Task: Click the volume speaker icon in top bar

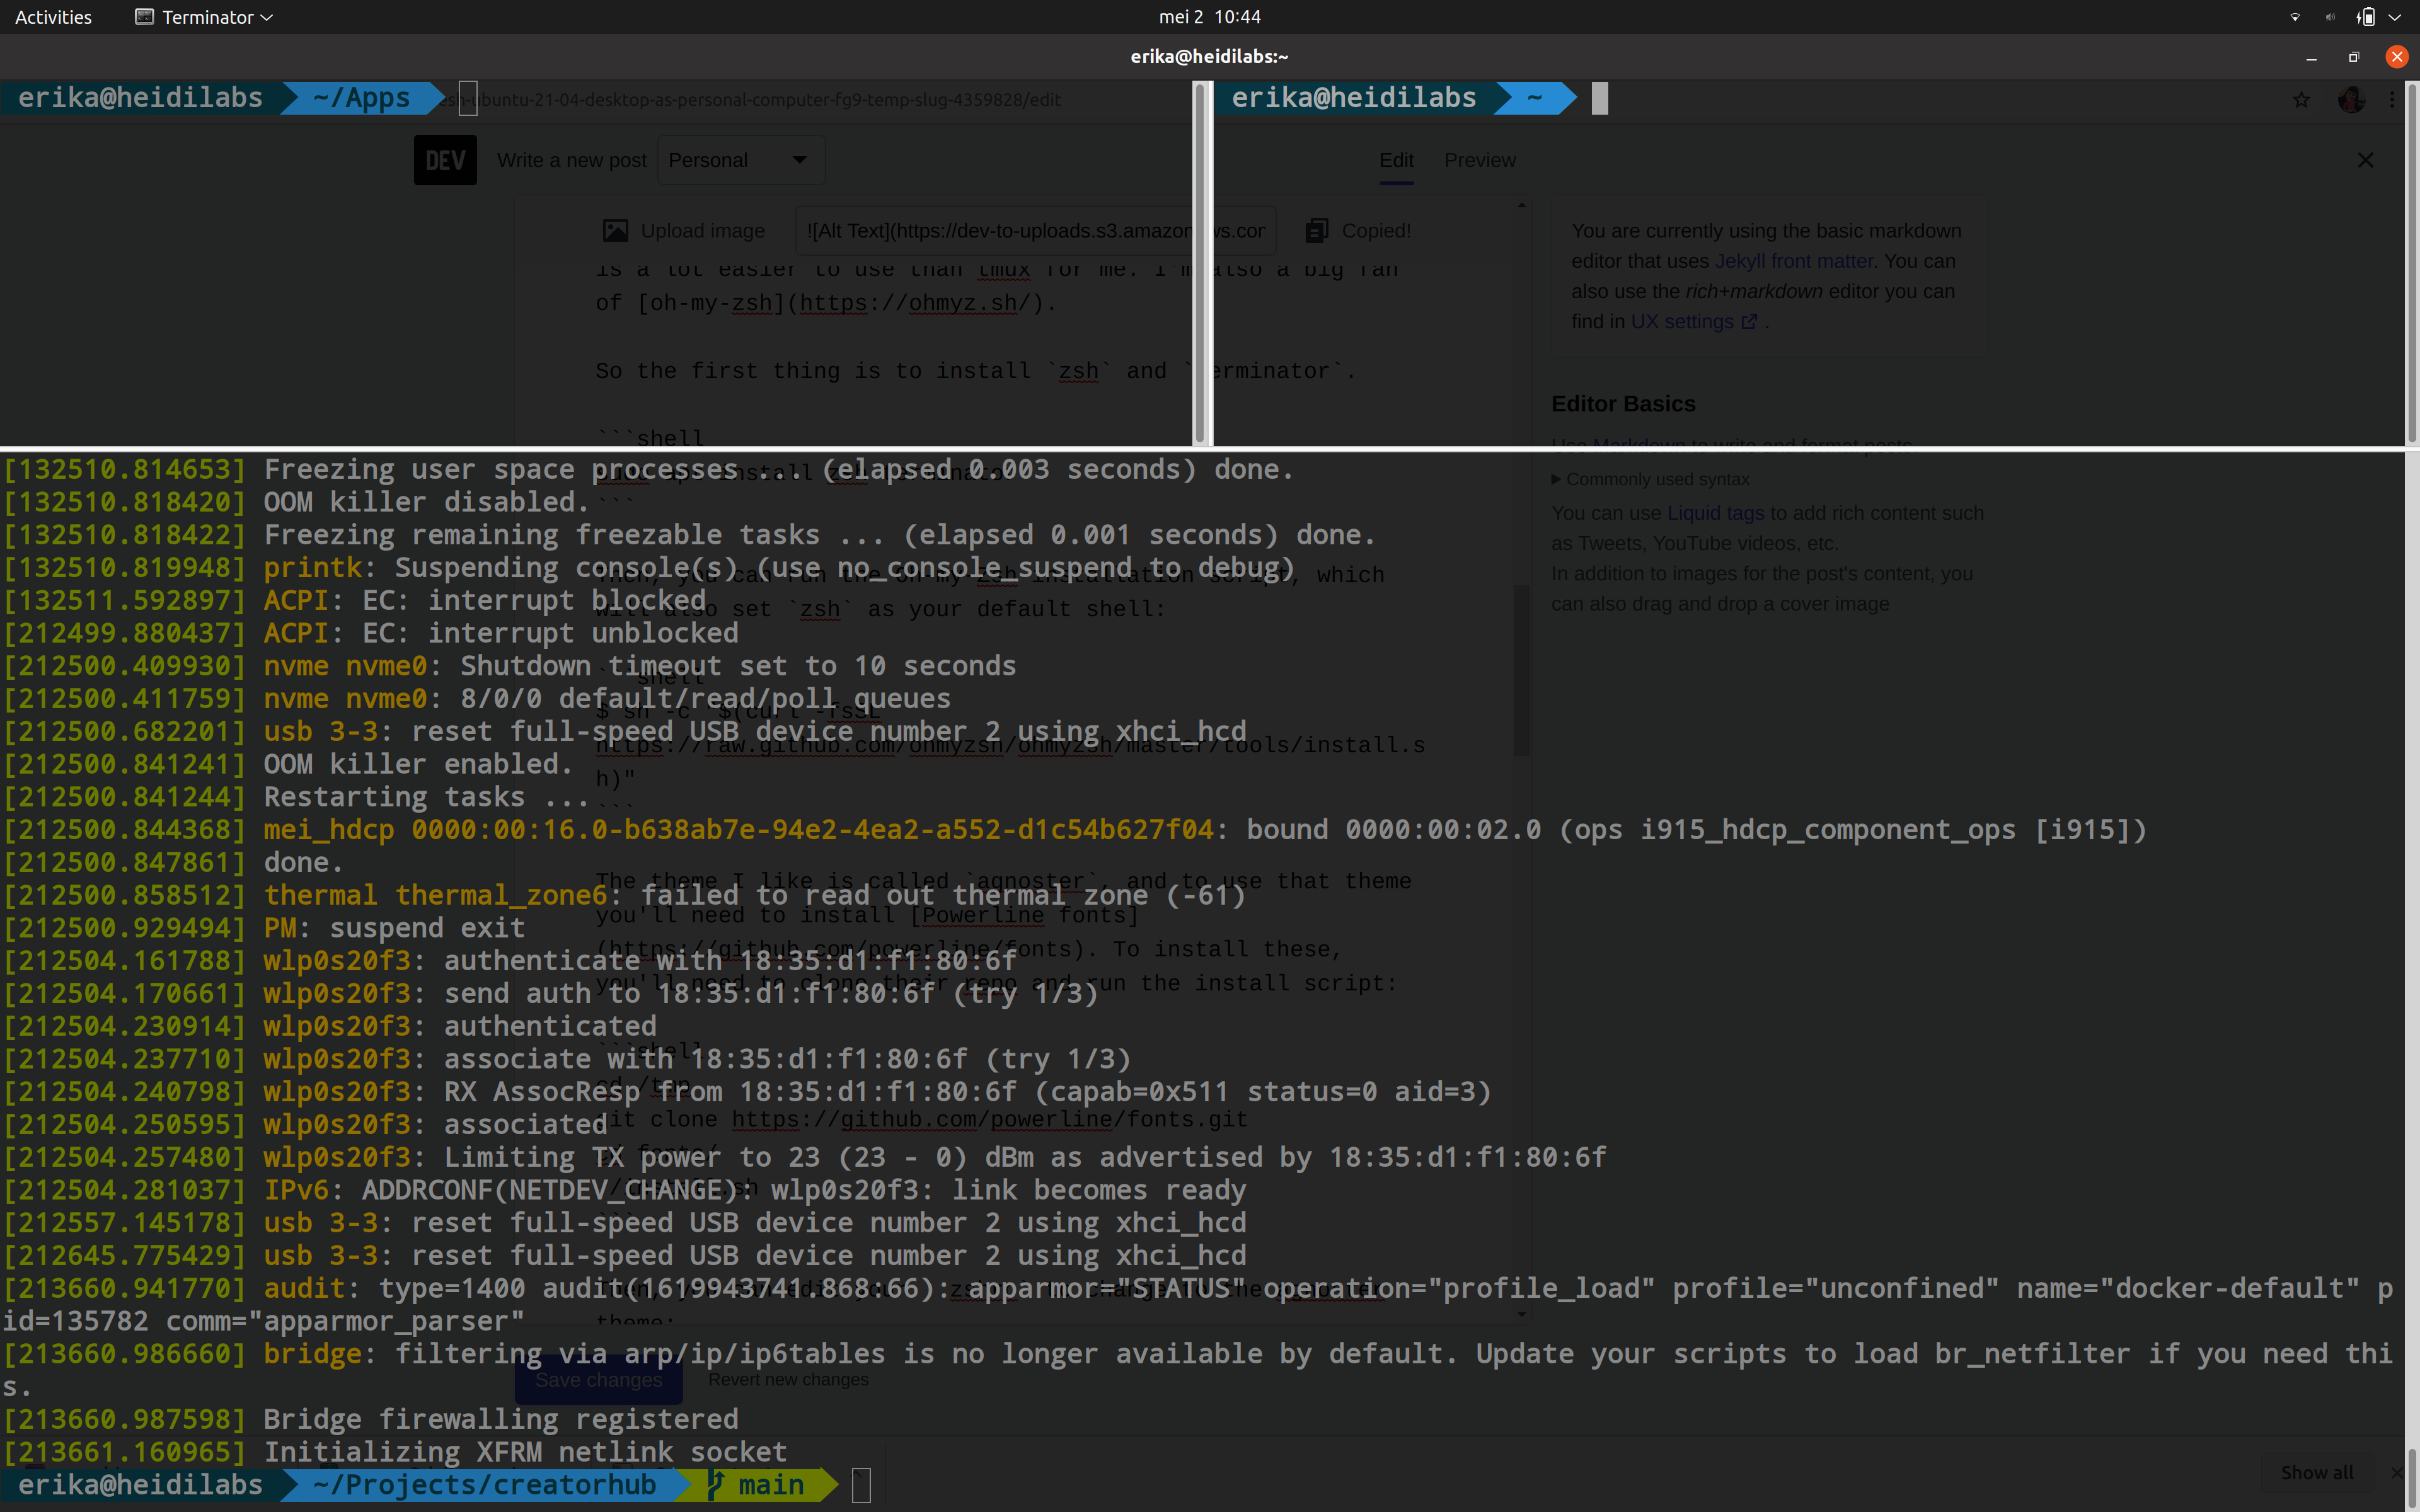Action: click(2330, 17)
